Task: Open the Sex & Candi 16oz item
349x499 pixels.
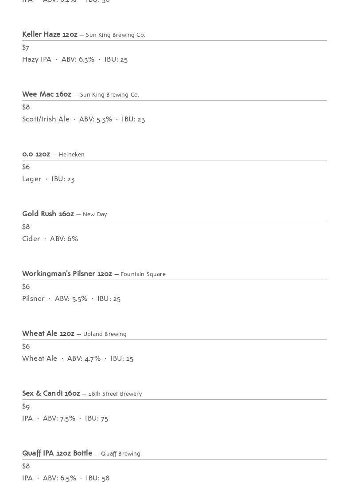Action: pos(51,393)
